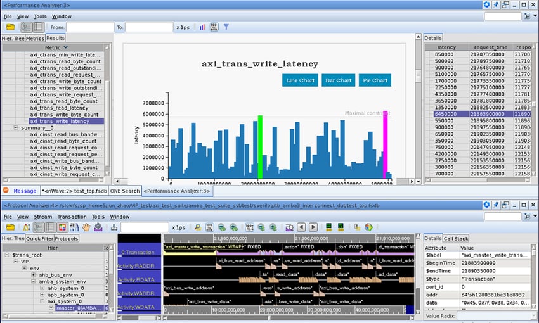Click the green highlighted bar in chart
Image resolution: width=539 pixels, height=323 pixels.
pos(260,147)
